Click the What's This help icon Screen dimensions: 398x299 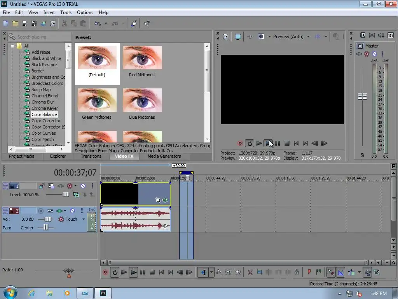pyautogui.click(x=147, y=23)
